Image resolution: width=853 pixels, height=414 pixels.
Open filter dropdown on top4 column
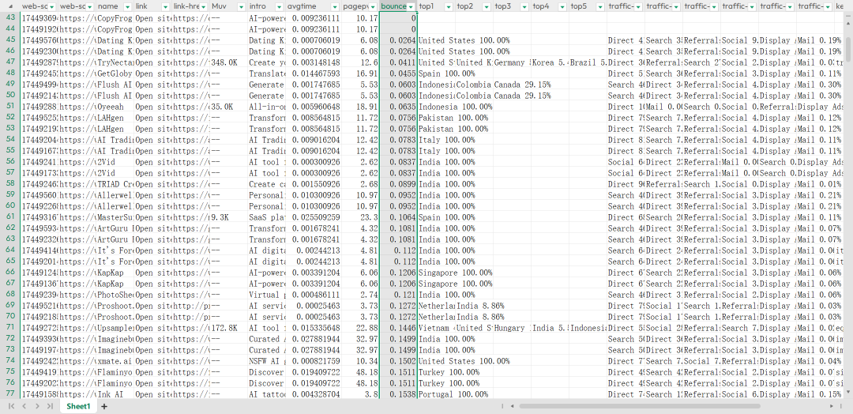(x=562, y=7)
